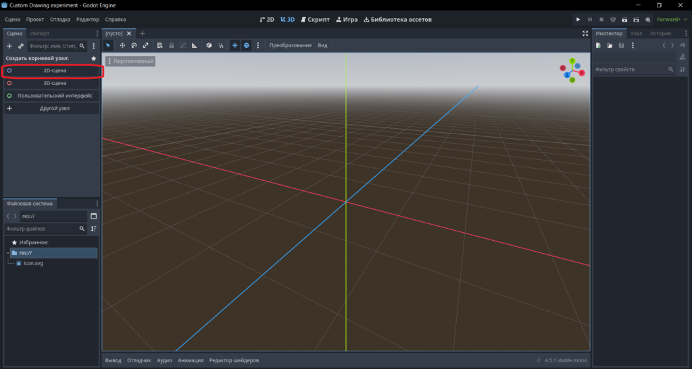
Task: Choose Другой узел as root node
Action: 51,109
